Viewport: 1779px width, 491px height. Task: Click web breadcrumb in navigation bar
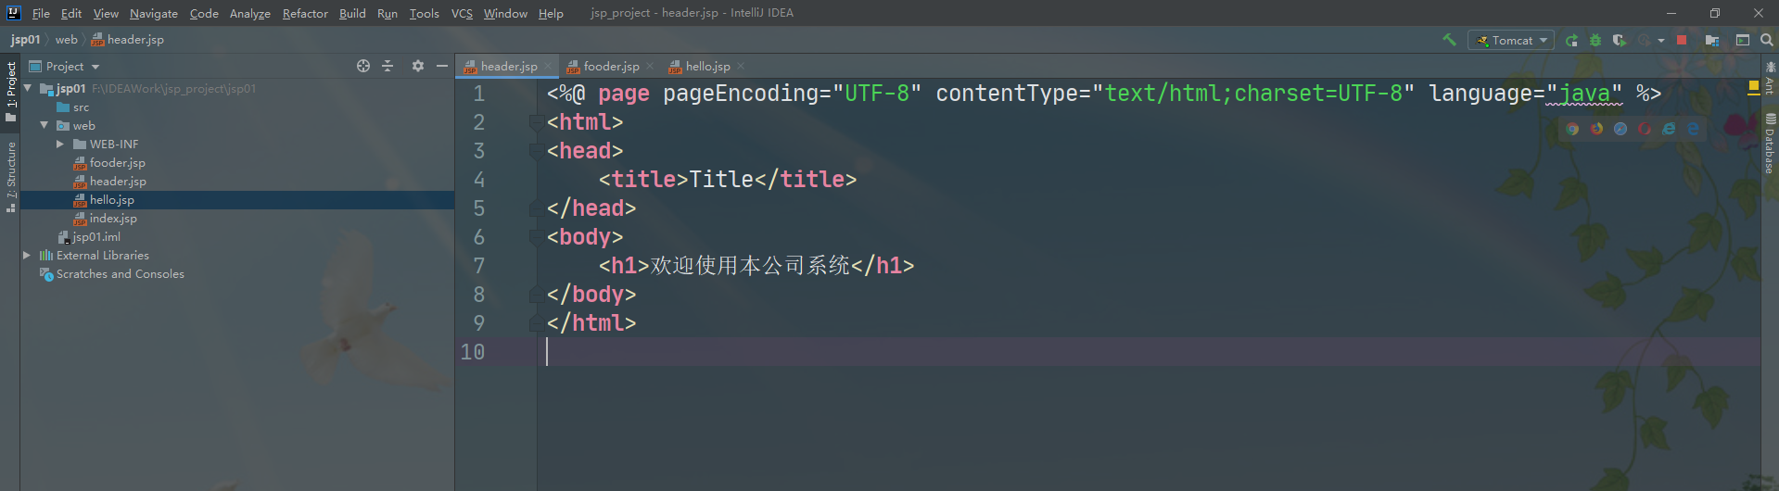pos(67,40)
